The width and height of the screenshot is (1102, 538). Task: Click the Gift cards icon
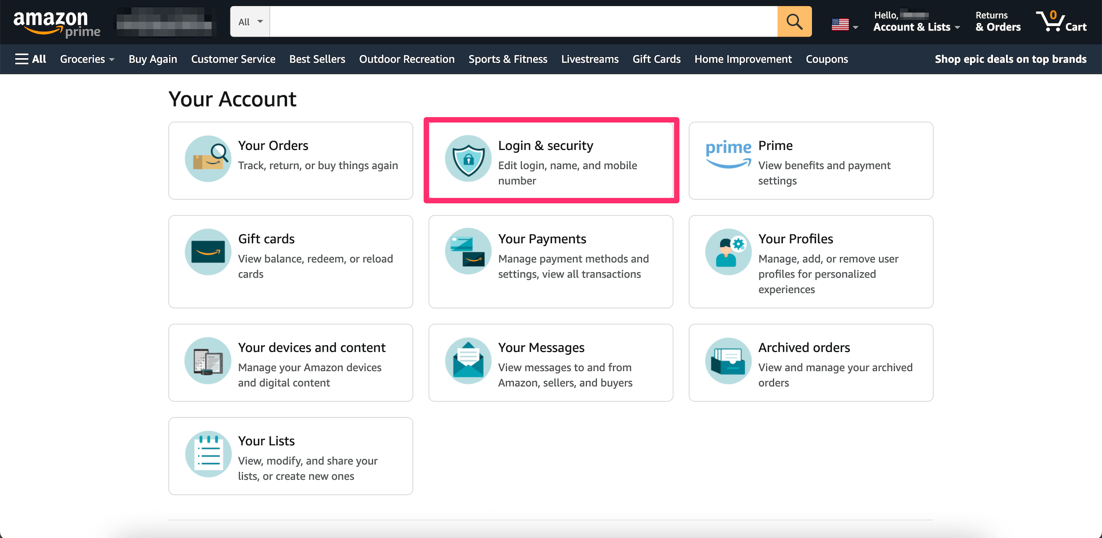coord(208,252)
